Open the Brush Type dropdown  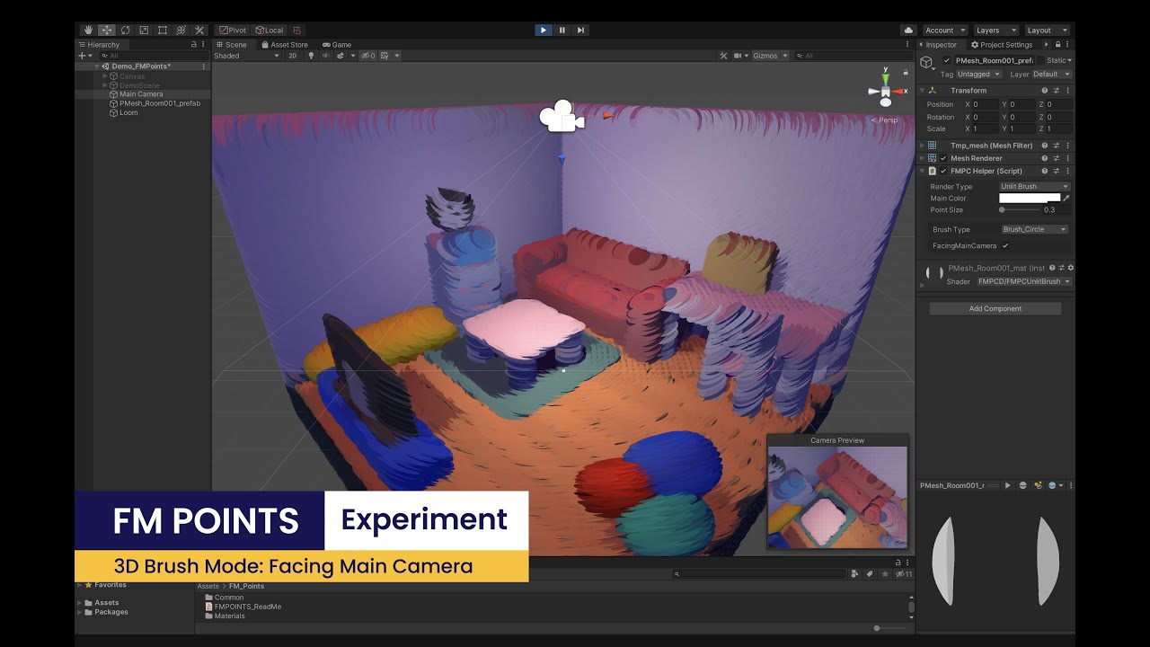click(x=1035, y=229)
